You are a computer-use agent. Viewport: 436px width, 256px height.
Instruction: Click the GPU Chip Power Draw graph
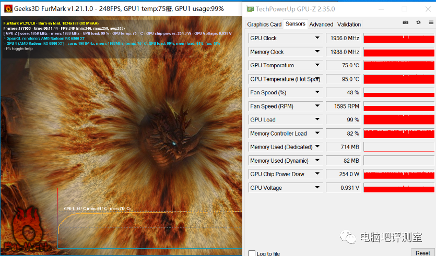click(x=399, y=174)
